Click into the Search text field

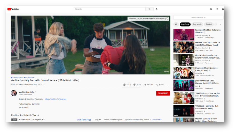point(109,9)
